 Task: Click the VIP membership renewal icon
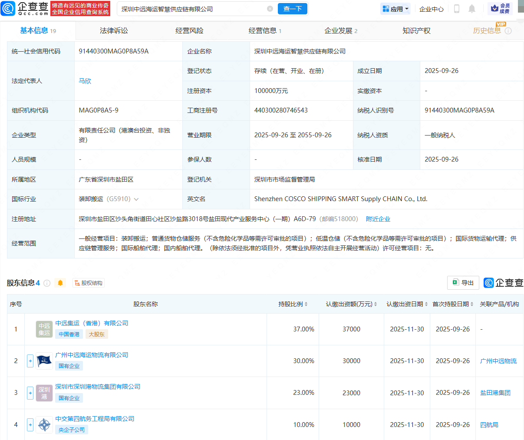tap(500, 9)
